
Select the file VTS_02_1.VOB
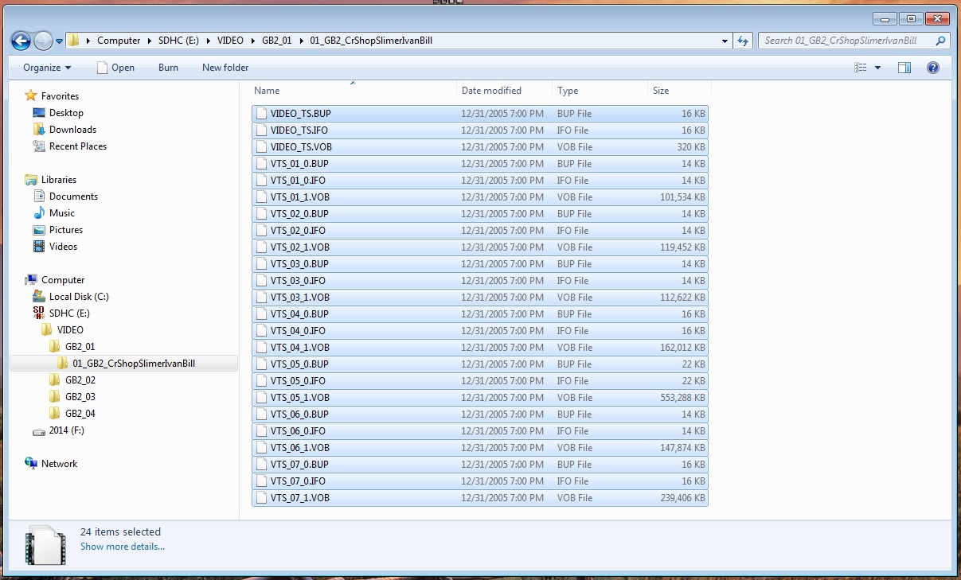tap(479, 247)
